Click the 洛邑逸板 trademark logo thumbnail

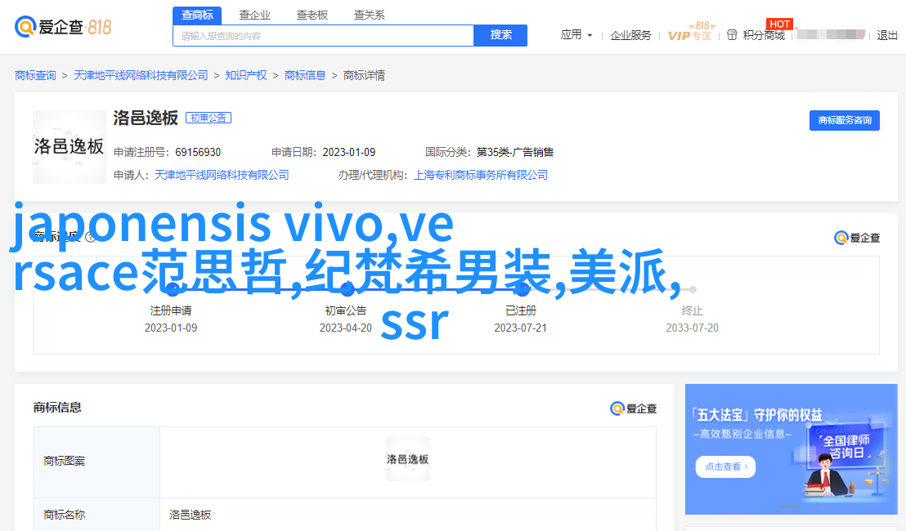click(70, 146)
